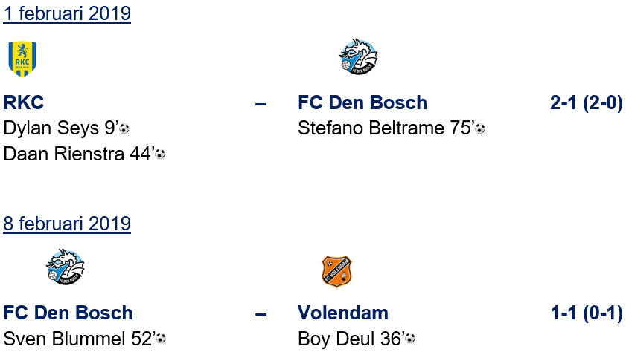Click the 2-1 (2-0) match score
The image size is (626, 358).
586,102
